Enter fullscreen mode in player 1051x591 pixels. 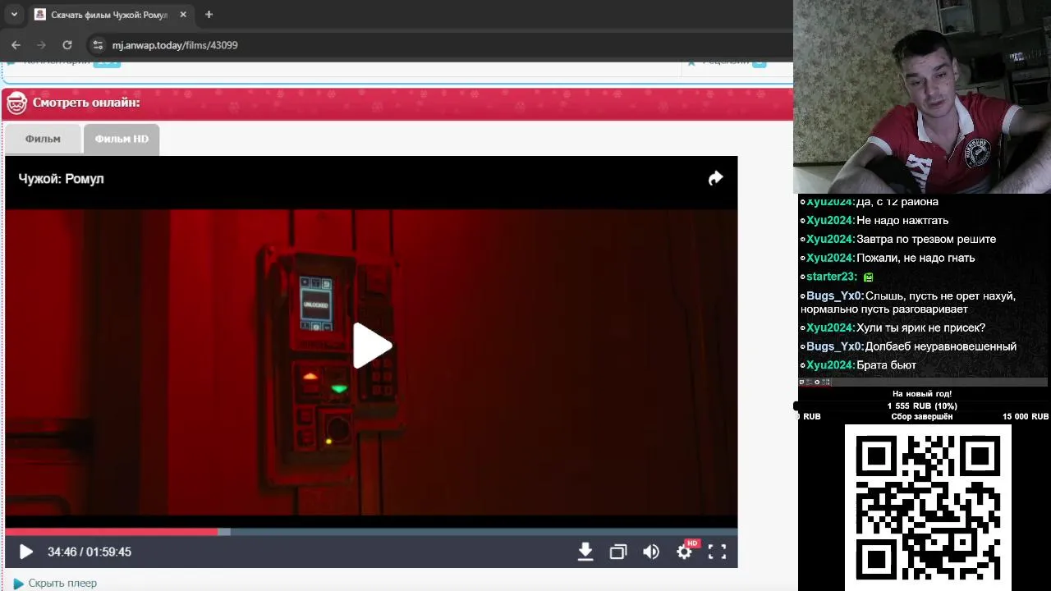[x=717, y=552]
